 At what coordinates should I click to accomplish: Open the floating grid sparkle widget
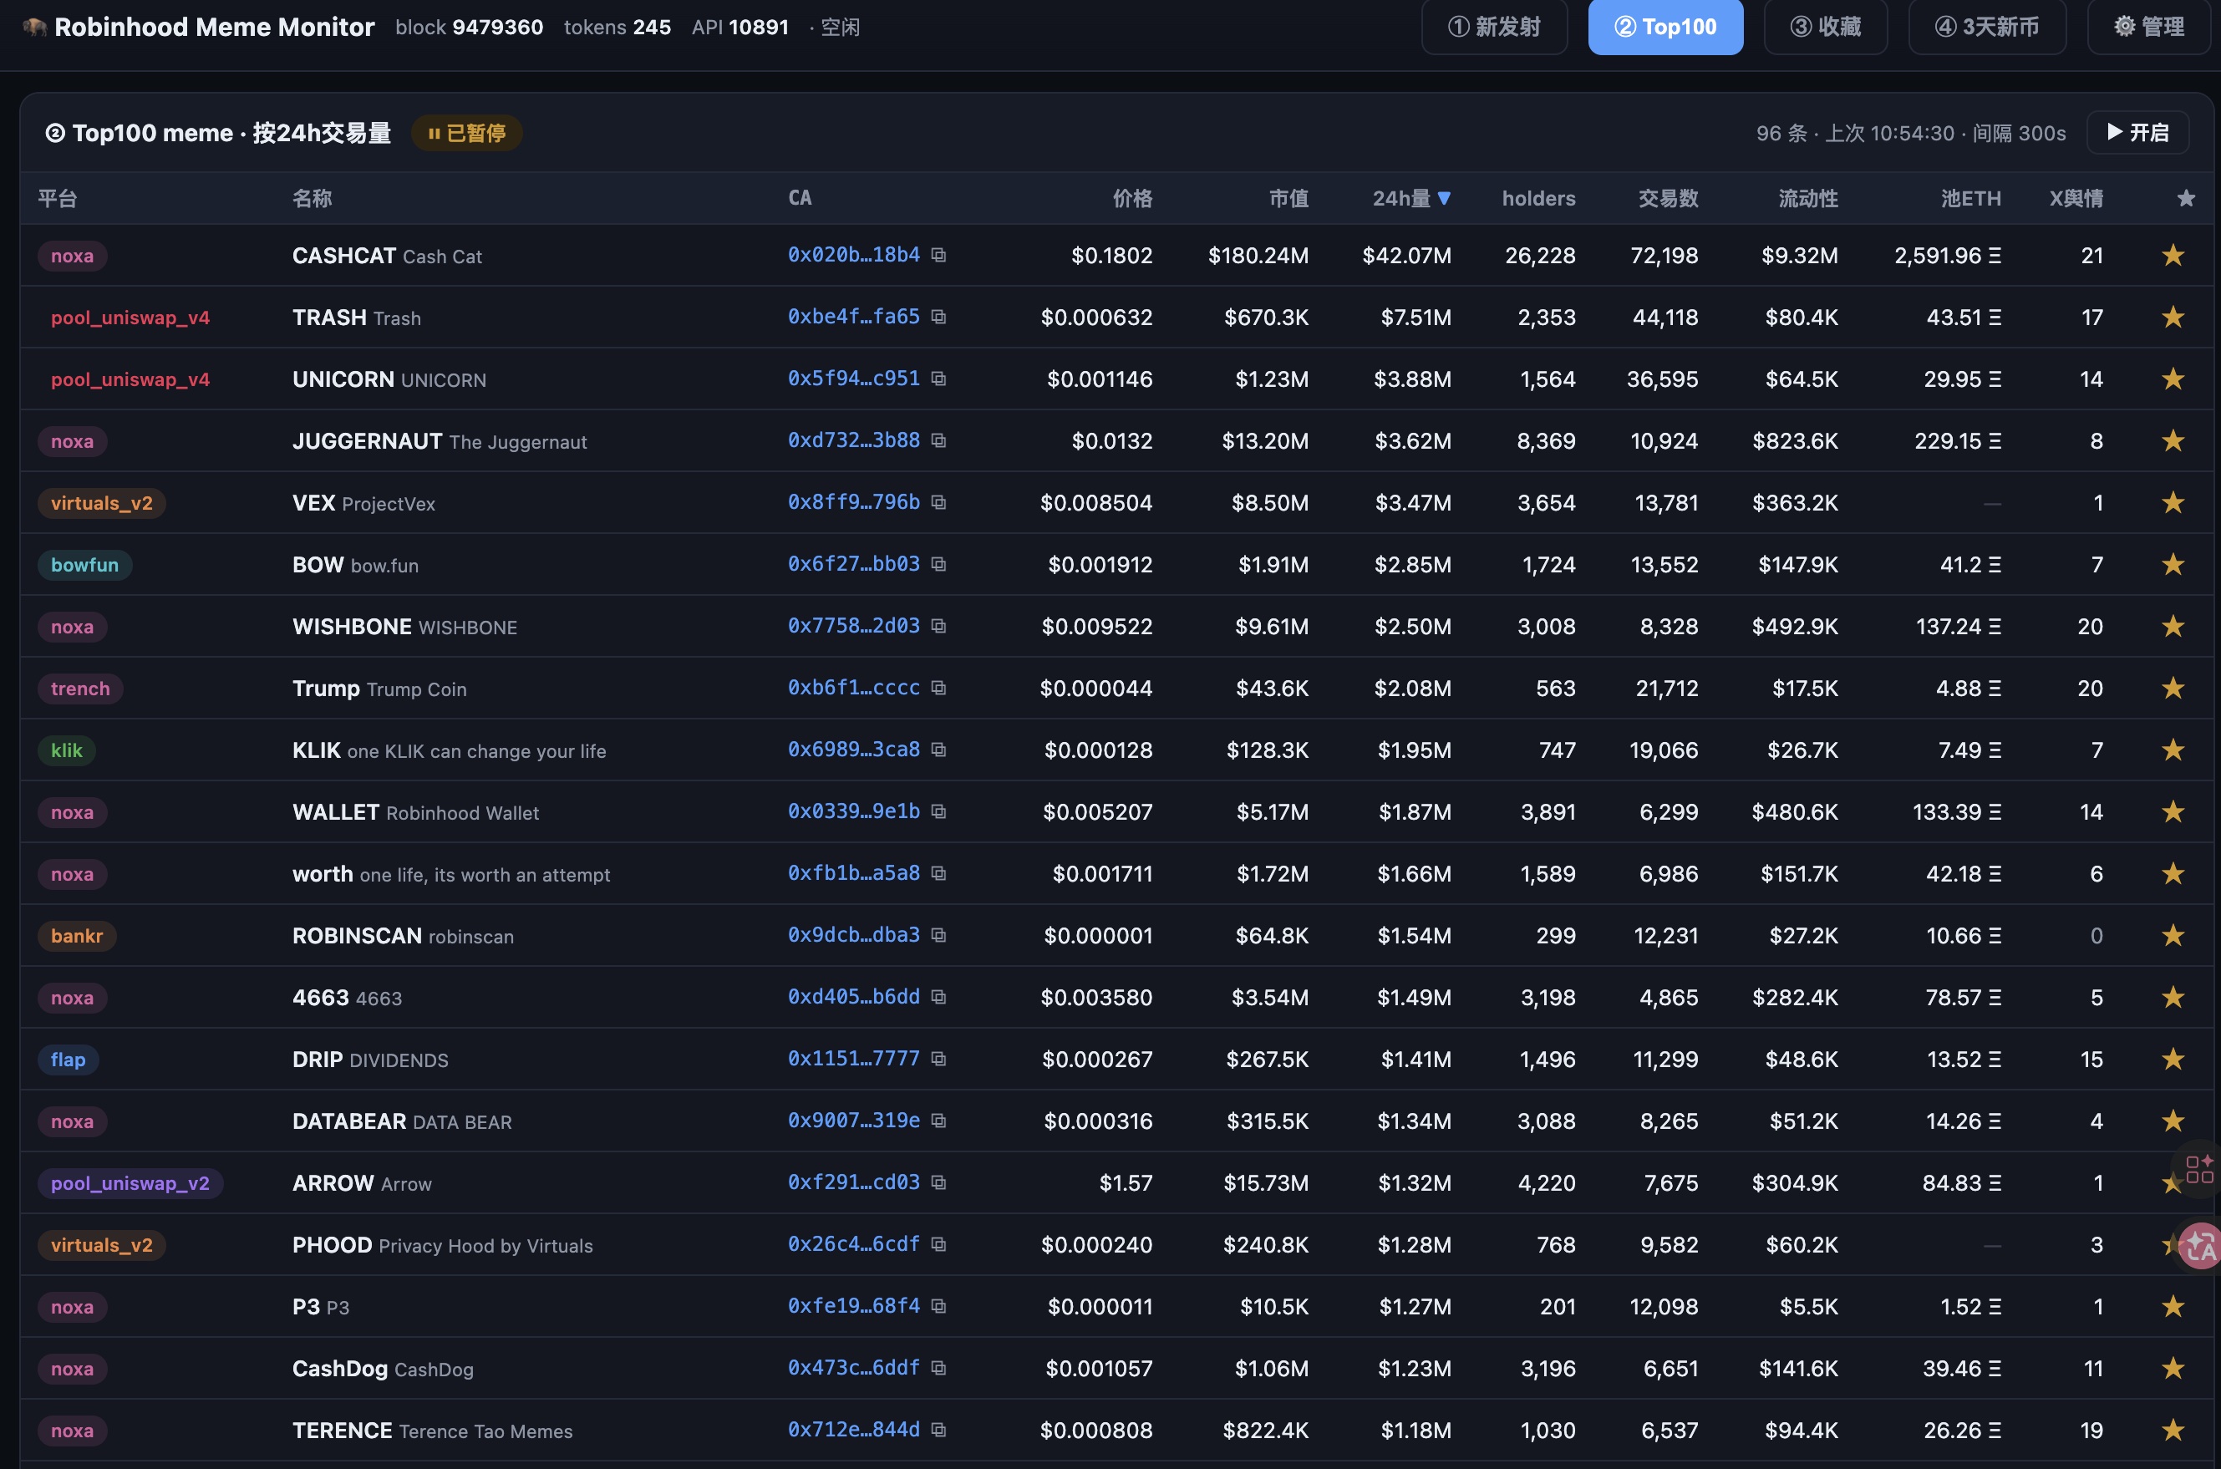(2199, 1169)
